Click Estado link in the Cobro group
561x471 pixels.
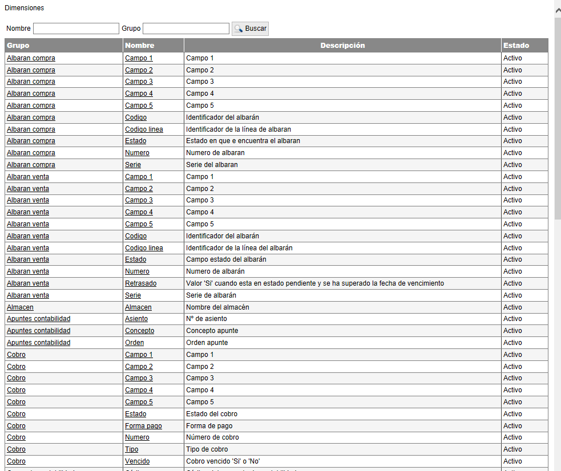click(135, 414)
